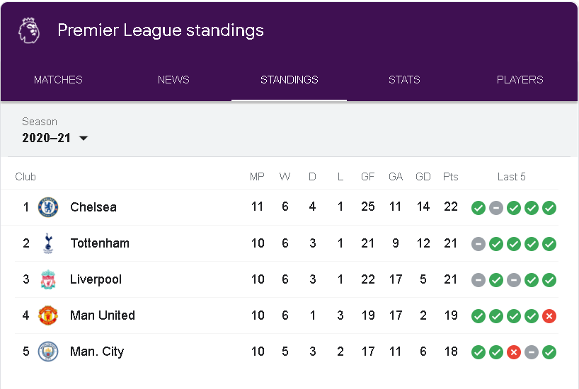Open the Players tab
Viewport: 579px width, 389px height.
point(520,80)
